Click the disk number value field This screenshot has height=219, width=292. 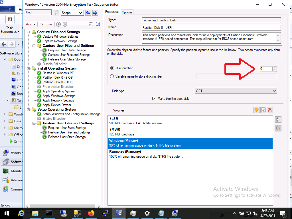click(x=266, y=69)
